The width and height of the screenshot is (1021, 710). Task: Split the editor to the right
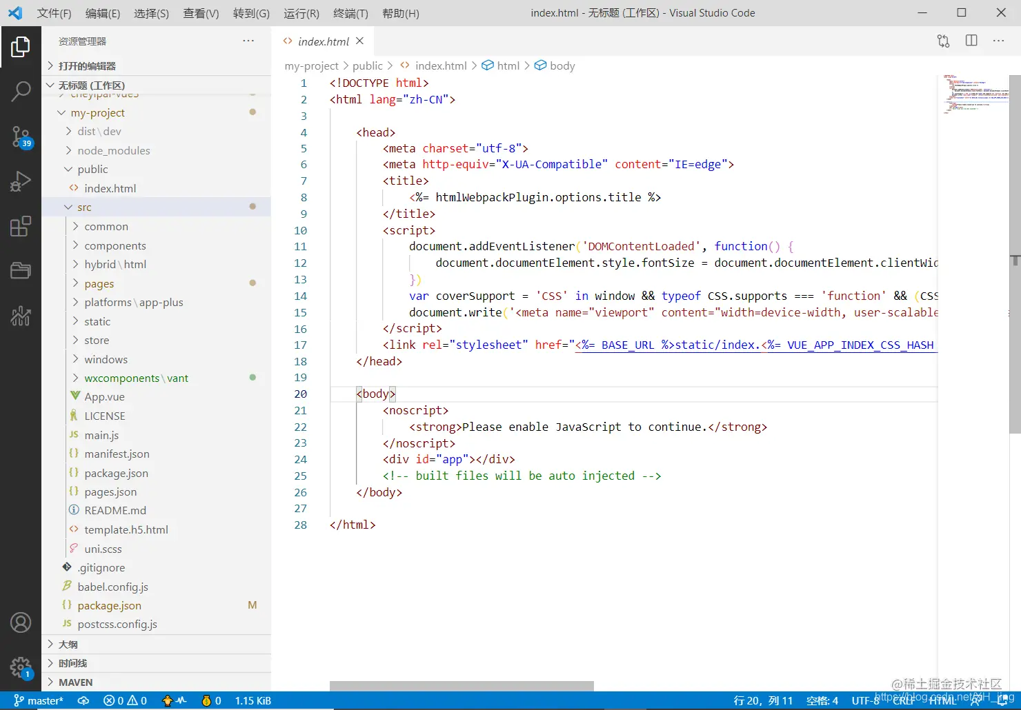(x=971, y=41)
